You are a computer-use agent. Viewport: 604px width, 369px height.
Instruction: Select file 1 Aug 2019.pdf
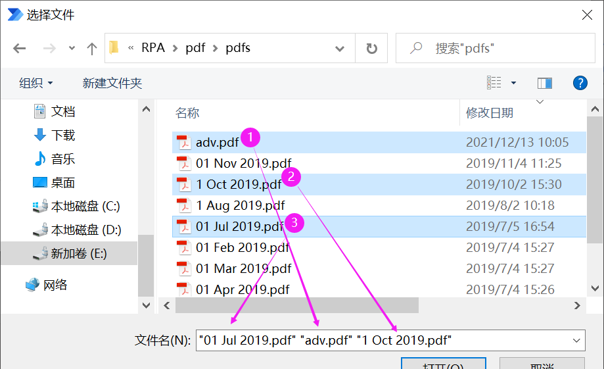379,205
